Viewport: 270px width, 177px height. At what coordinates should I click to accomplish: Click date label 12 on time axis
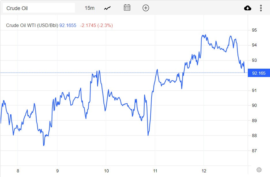click(x=203, y=171)
